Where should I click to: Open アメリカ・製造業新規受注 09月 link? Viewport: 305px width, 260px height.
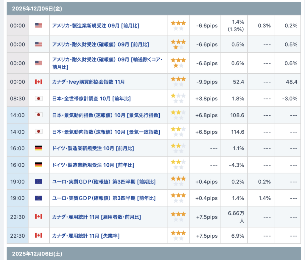pos(96,26)
